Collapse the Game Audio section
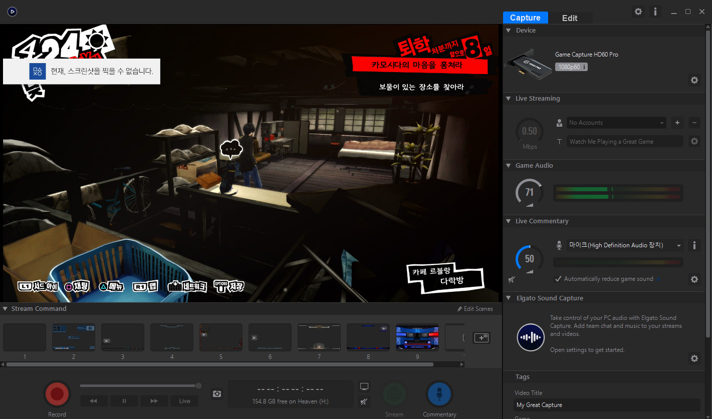The height and width of the screenshot is (419, 712). (509, 166)
